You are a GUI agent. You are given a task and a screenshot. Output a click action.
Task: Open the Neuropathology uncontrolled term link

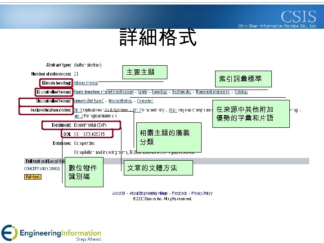120,101
